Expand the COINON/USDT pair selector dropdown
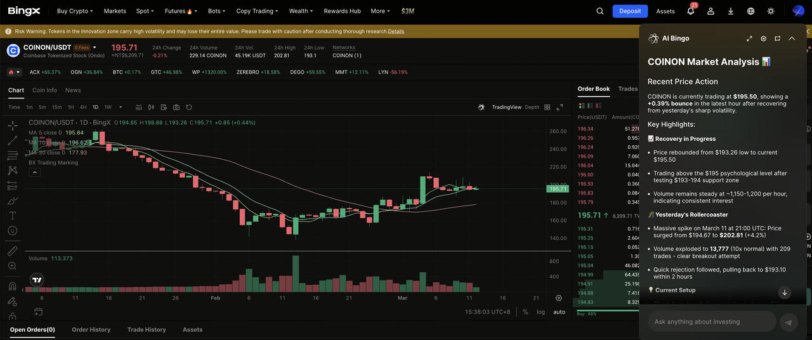This screenshot has width=812, height=340. [x=95, y=48]
